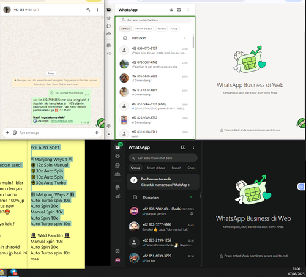
Task: Open the chat with +62 813-6540-6894
Action: click(x=155, y=92)
